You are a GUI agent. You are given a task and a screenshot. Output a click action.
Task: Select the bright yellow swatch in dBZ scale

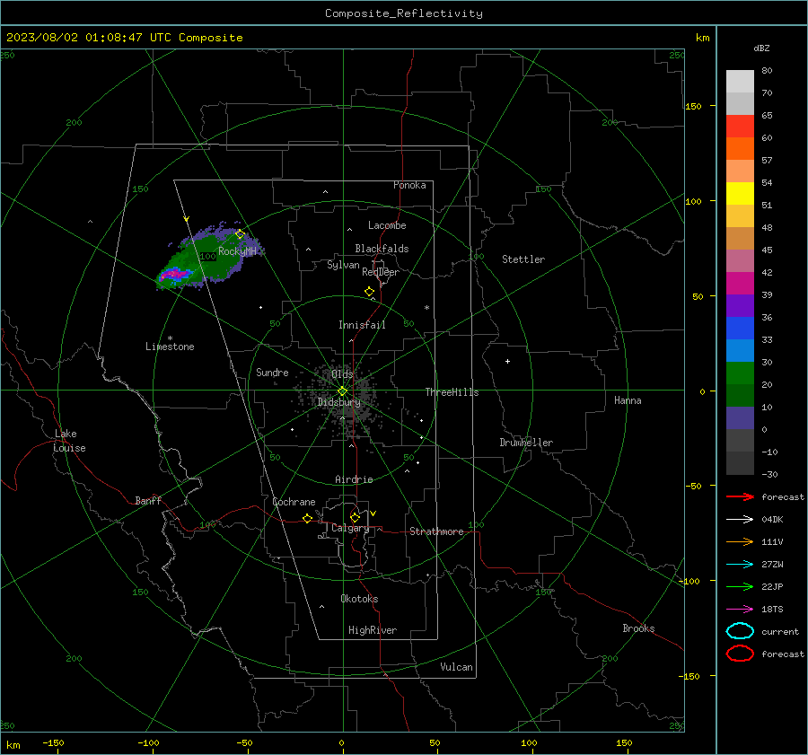pos(740,194)
